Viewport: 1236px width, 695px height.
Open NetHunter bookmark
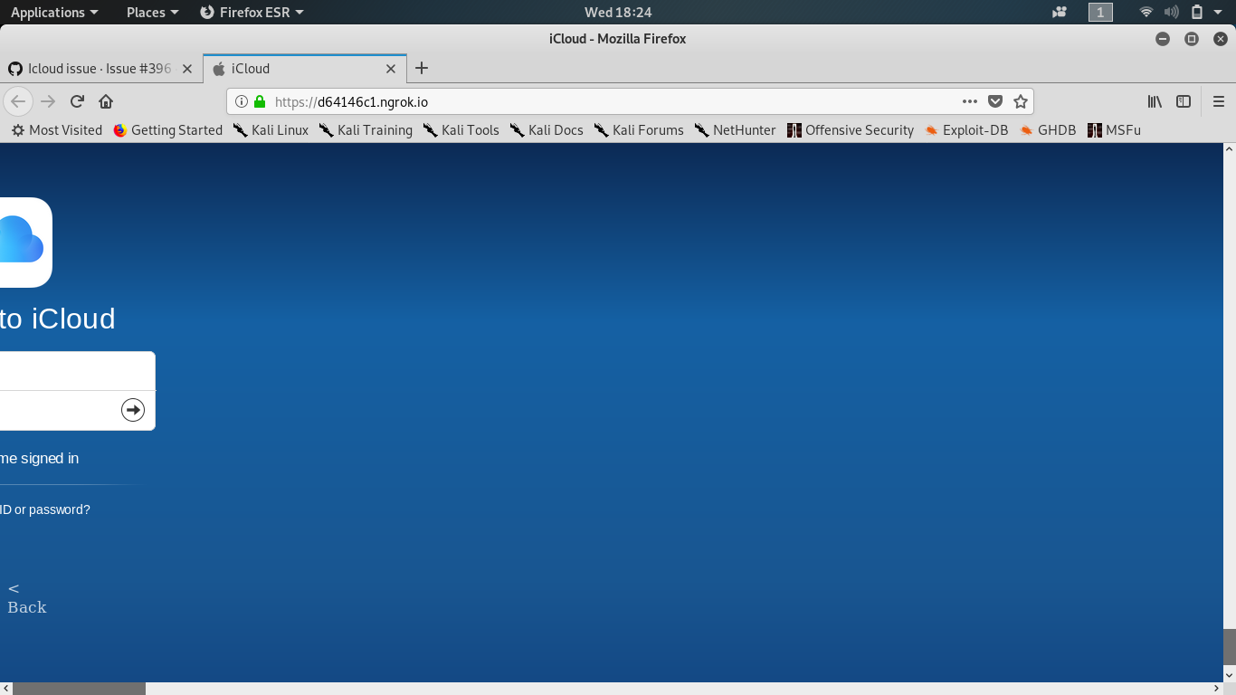click(735, 130)
